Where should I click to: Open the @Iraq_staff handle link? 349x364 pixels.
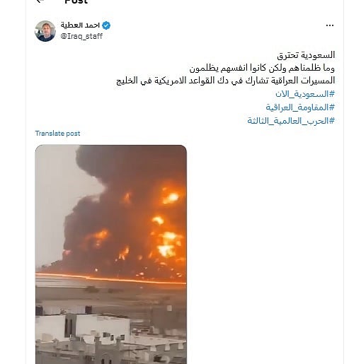point(81,36)
